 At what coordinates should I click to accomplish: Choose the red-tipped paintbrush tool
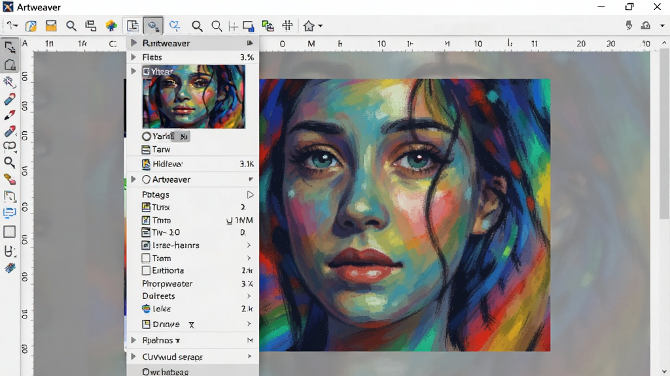pos(9,115)
